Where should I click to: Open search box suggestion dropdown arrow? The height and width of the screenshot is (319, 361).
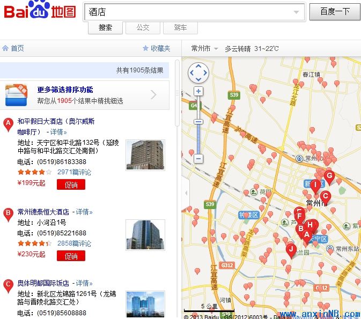(297, 12)
